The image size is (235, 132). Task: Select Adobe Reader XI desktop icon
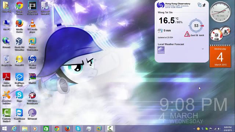tap(7, 80)
